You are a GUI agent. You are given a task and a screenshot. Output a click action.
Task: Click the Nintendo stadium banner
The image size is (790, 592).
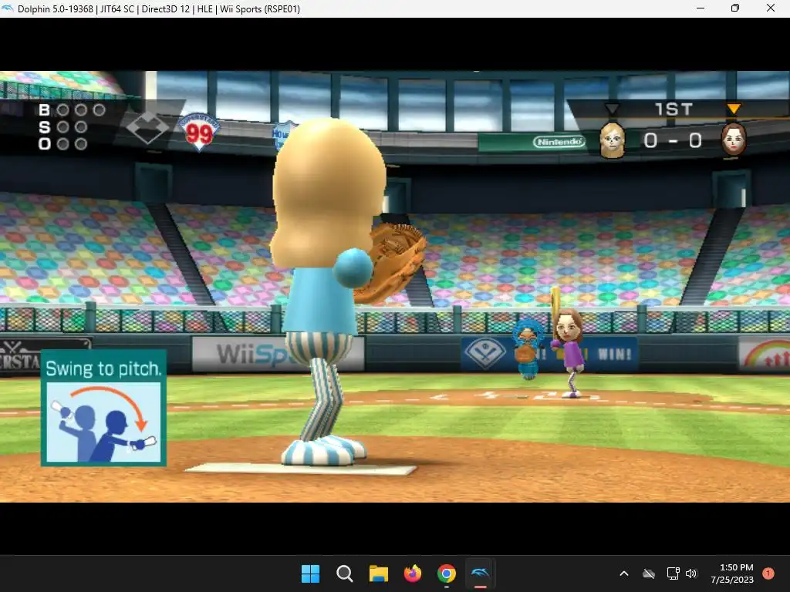click(x=559, y=142)
